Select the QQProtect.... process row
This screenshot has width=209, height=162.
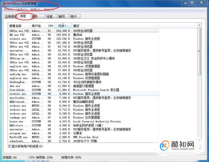coord(83,125)
